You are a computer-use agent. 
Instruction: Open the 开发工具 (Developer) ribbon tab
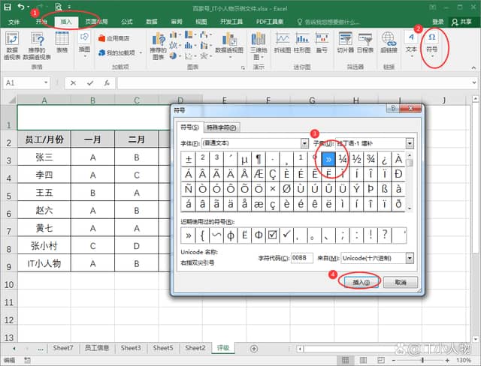click(x=231, y=22)
